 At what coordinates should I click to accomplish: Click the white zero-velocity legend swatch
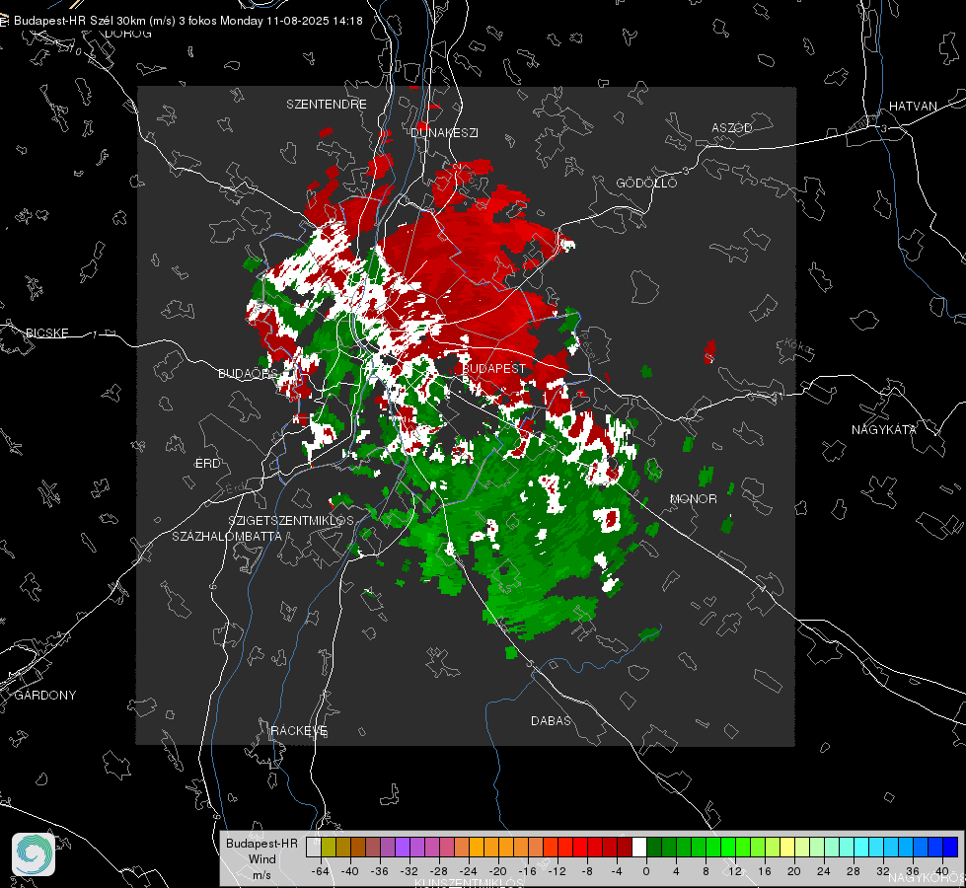point(639,848)
